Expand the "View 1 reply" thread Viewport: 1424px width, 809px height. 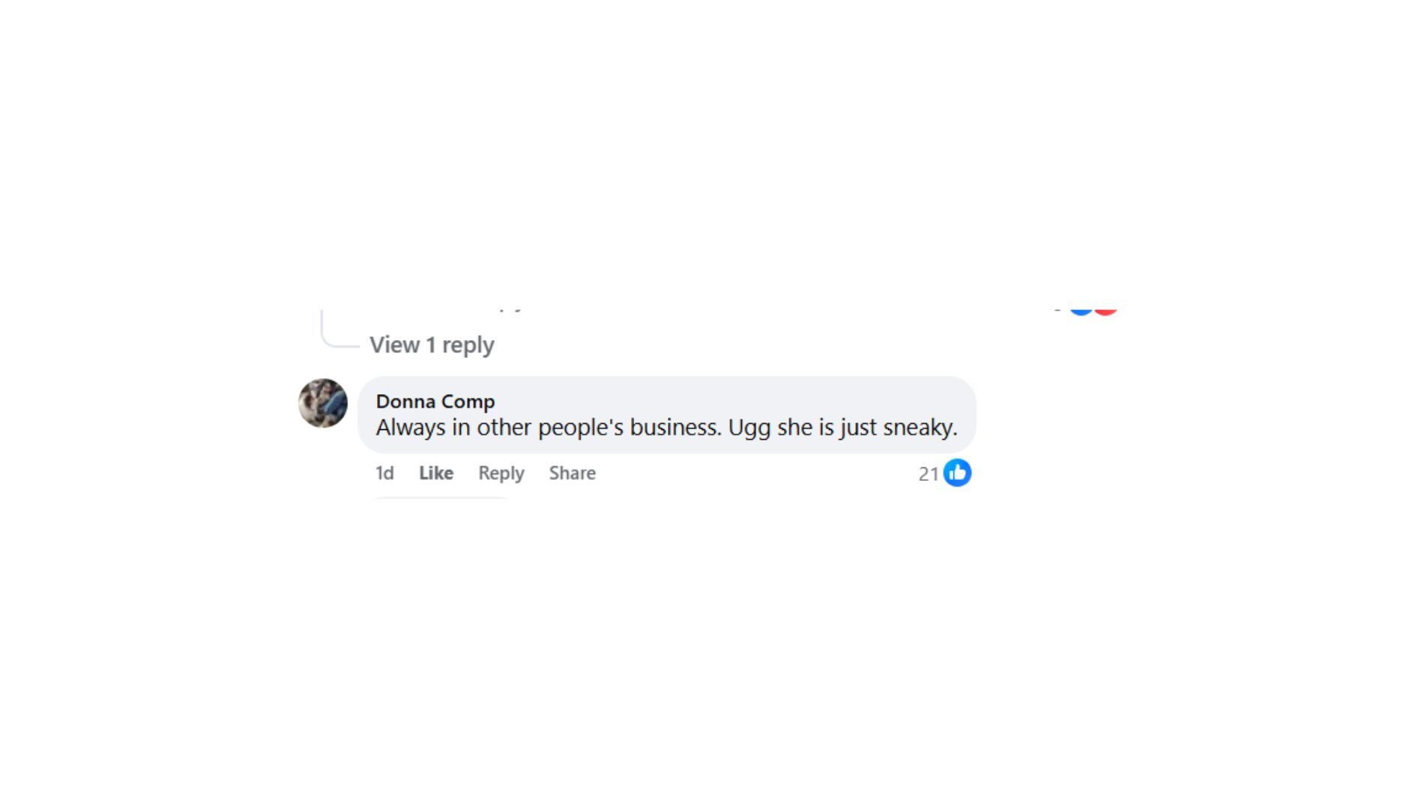pyautogui.click(x=432, y=345)
